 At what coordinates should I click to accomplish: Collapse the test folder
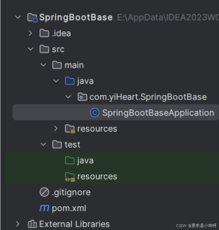click(x=43, y=145)
